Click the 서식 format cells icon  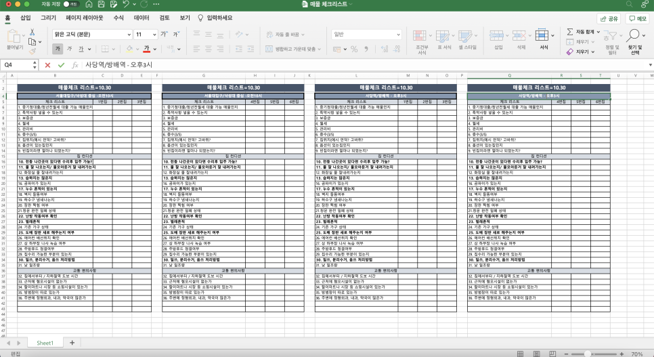(542, 35)
